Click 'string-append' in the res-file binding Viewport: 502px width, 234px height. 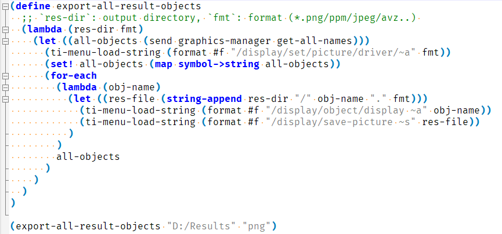pos(204,99)
